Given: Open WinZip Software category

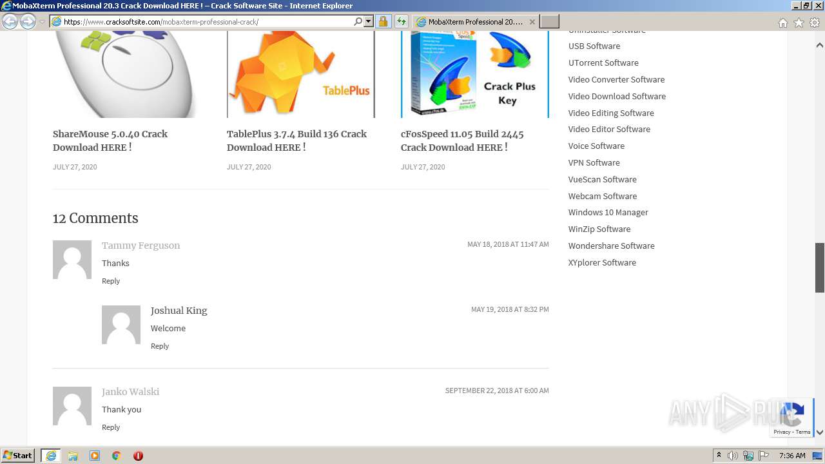Looking at the screenshot, I should click(599, 229).
